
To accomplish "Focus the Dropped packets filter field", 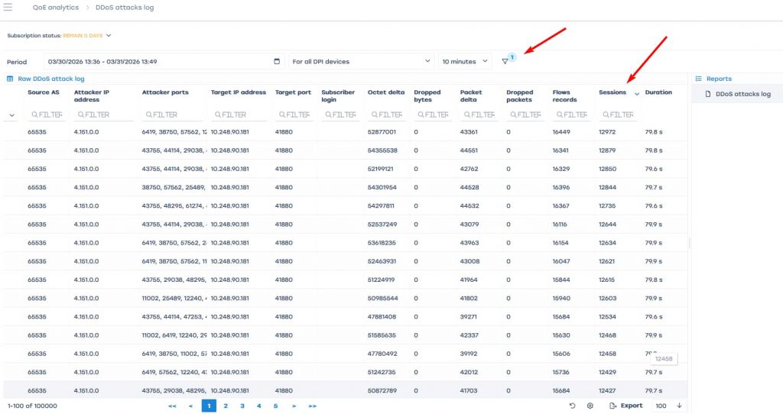I will (x=525, y=115).
